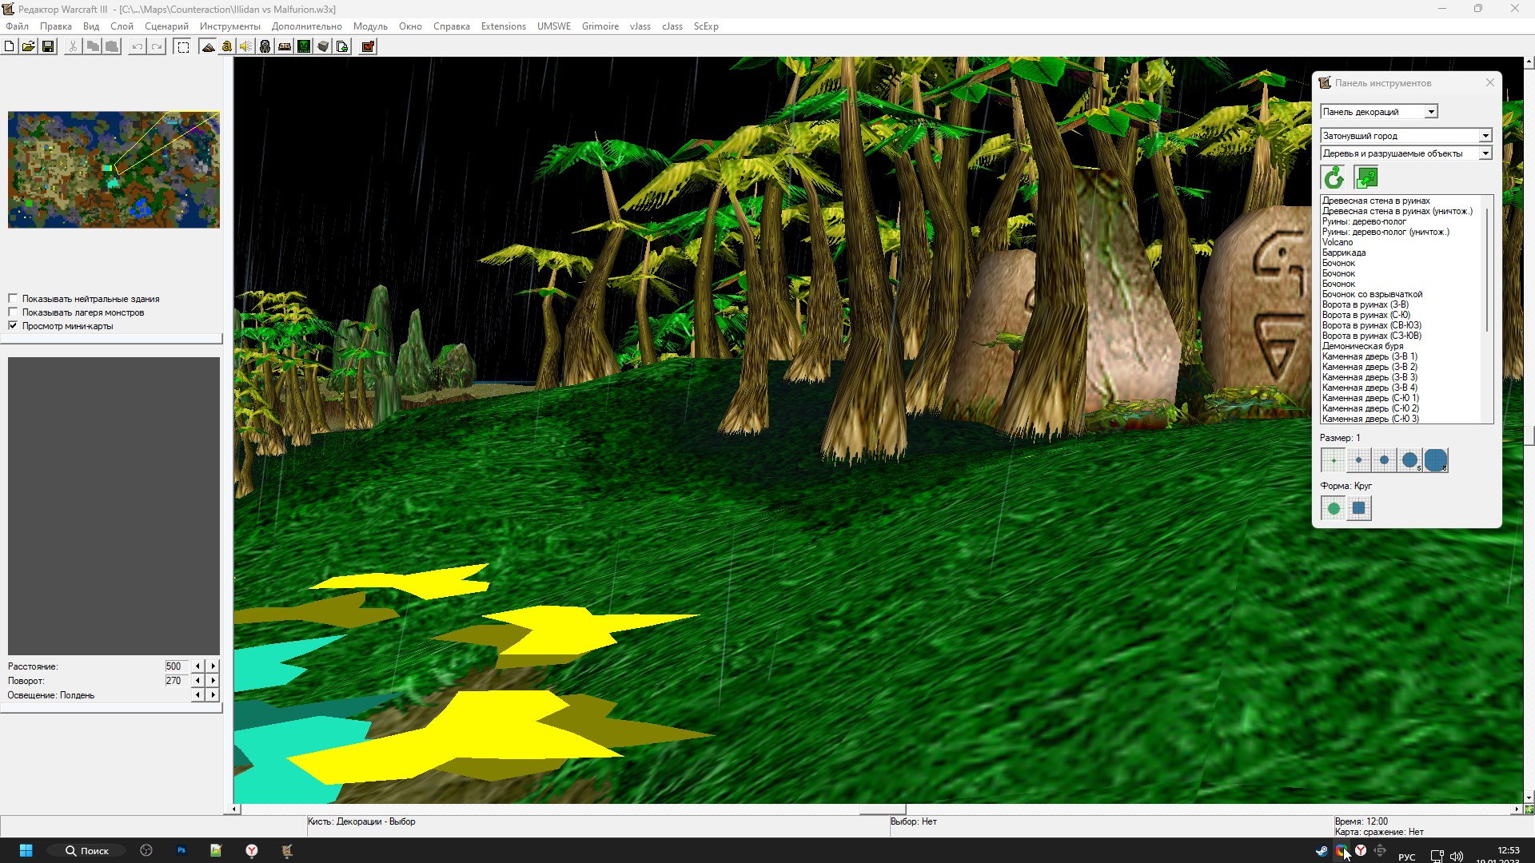Screen dimensions: 1535x863
Task: Open 'Деревья и разрушаемые объекты' dropdown
Action: 1485,153
